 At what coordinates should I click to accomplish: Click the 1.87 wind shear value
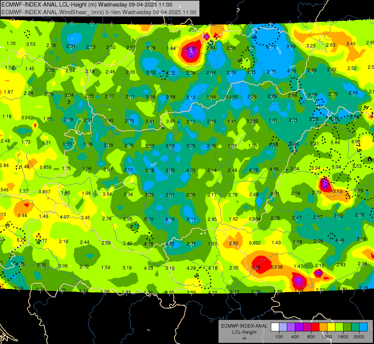coord(8,92)
